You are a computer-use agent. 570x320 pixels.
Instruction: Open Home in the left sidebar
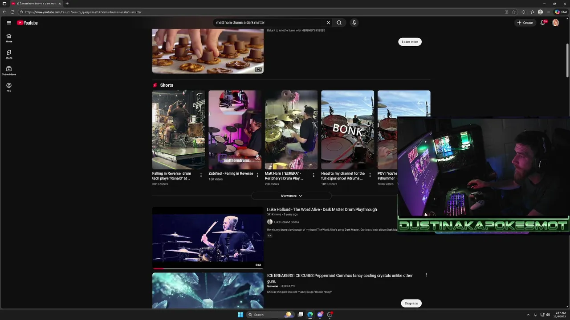(x=9, y=38)
